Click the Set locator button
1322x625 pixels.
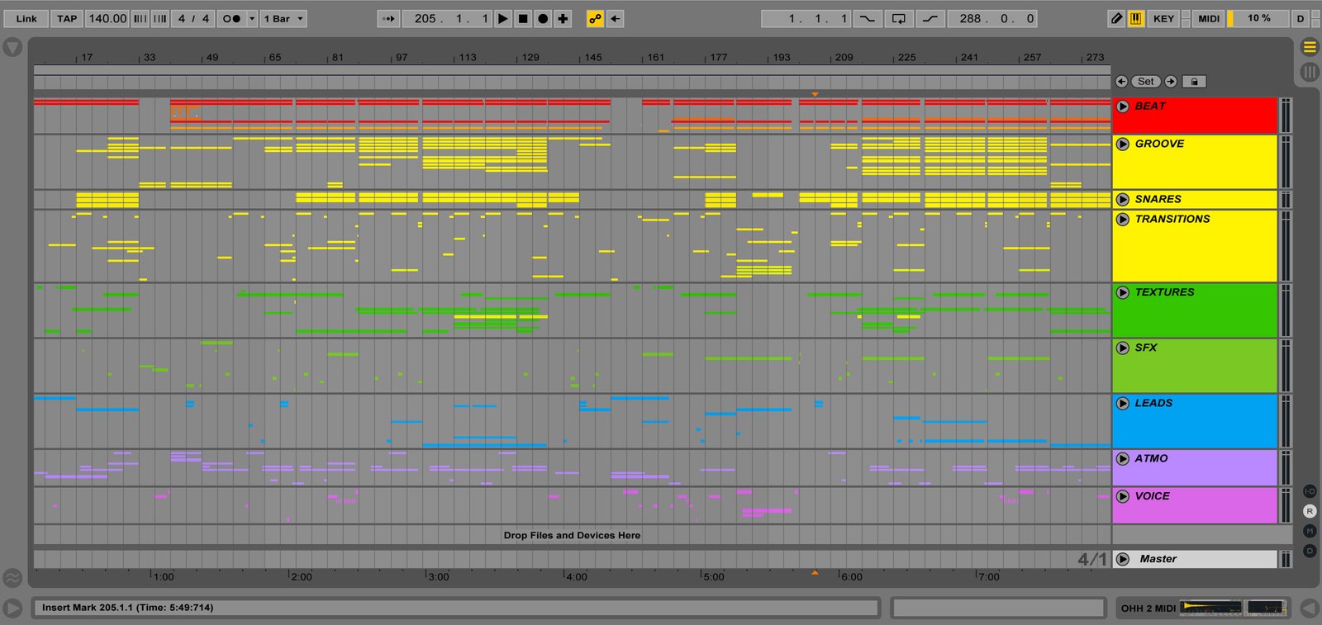(1146, 81)
